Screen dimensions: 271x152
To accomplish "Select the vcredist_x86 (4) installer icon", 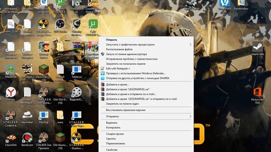I will click(77, 3).
